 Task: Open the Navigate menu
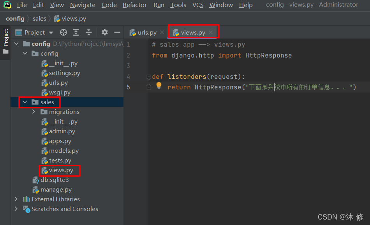(x=83, y=5)
